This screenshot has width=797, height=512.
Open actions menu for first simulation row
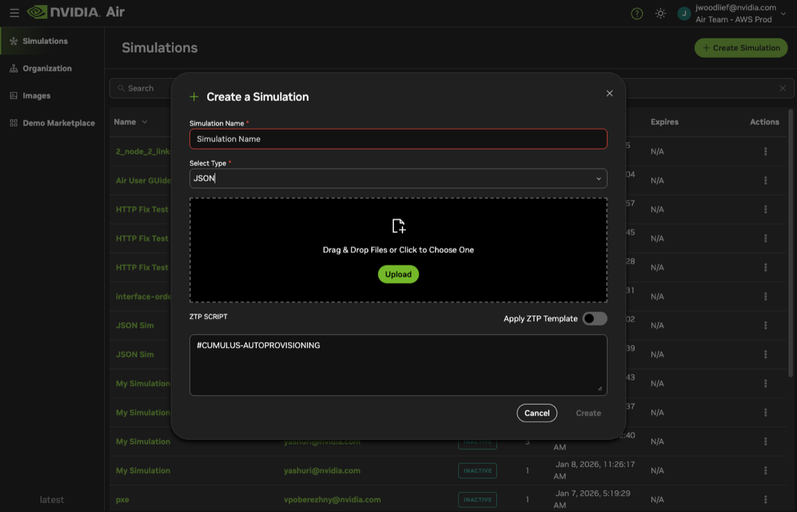[765, 151]
